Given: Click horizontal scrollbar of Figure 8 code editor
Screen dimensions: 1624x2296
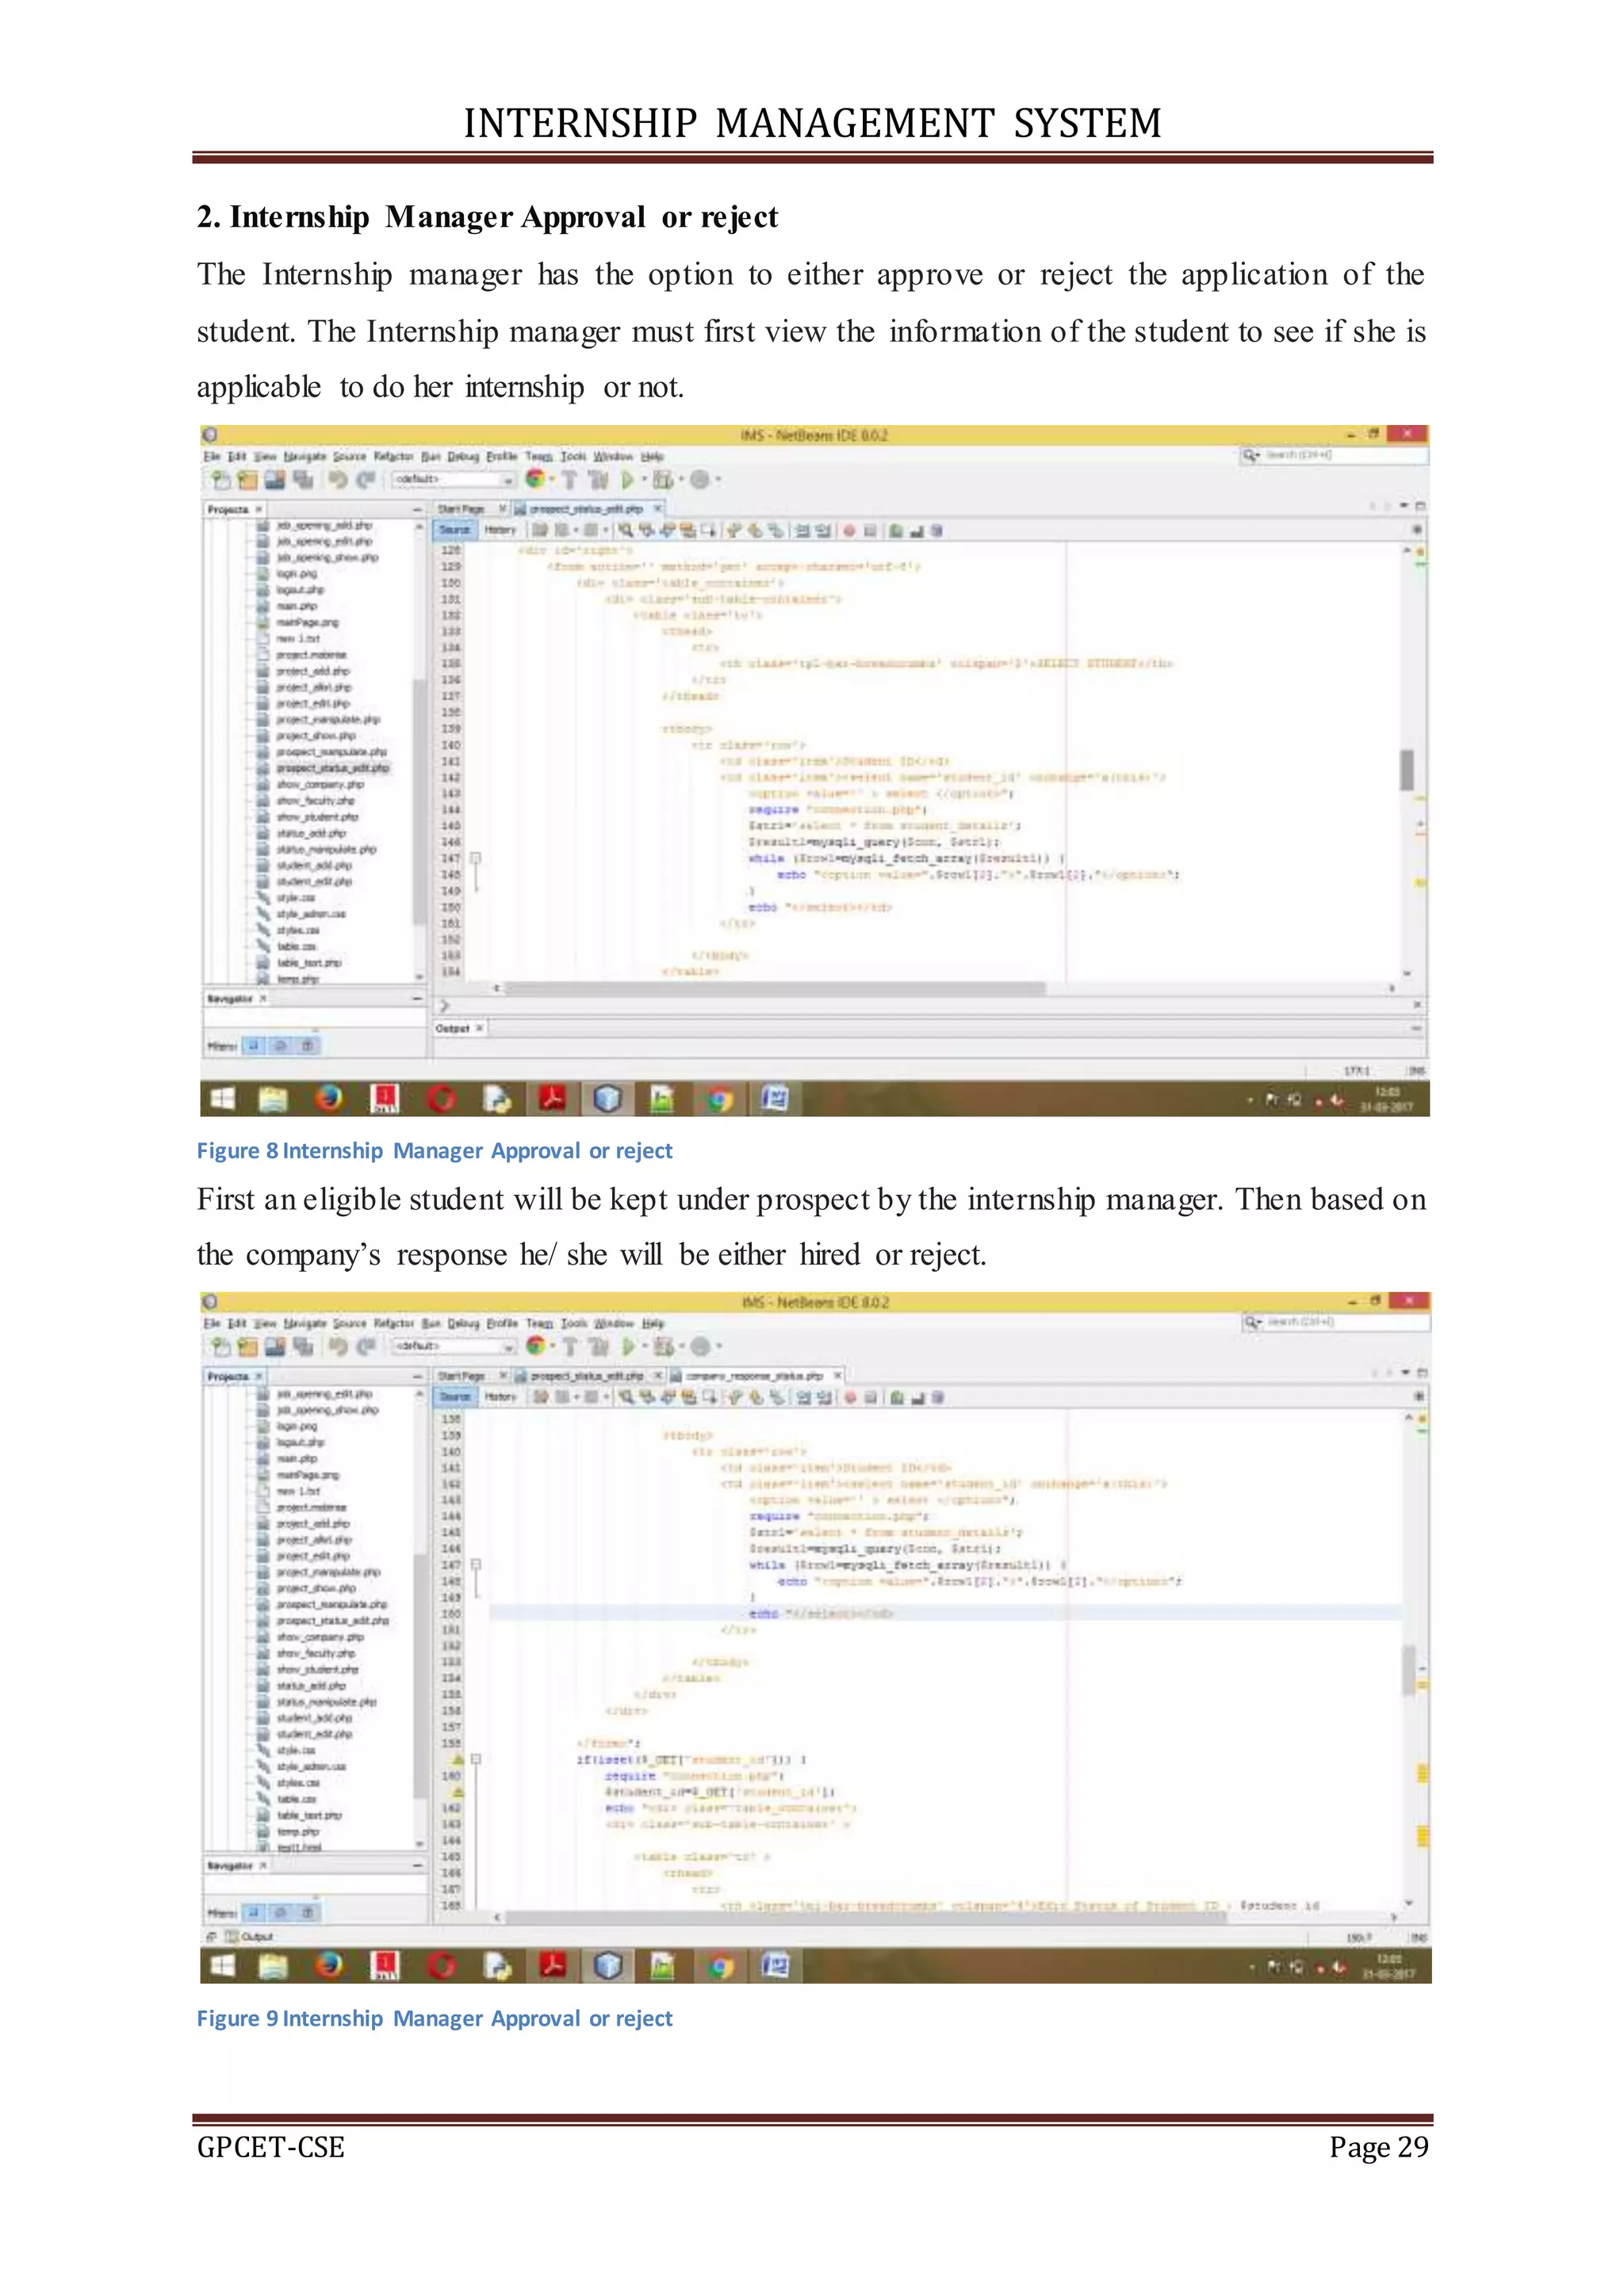Looking at the screenshot, I should pos(775,988).
